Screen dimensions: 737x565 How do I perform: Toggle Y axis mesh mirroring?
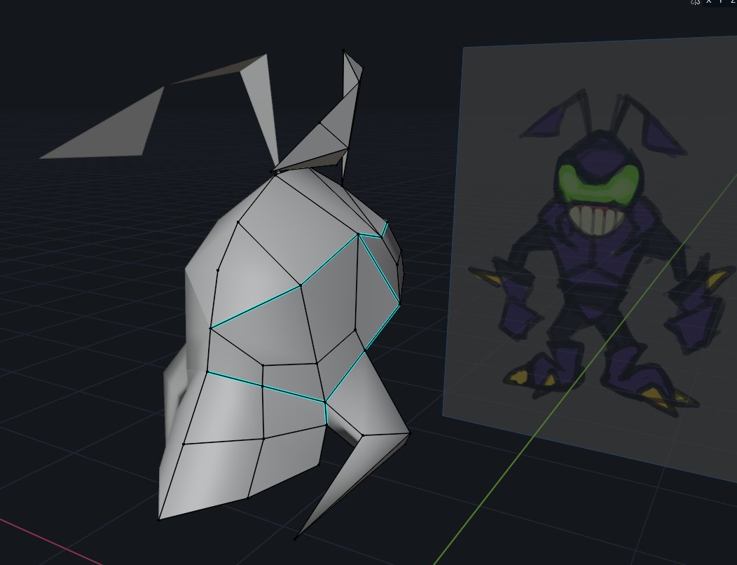pyautogui.click(x=722, y=2)
